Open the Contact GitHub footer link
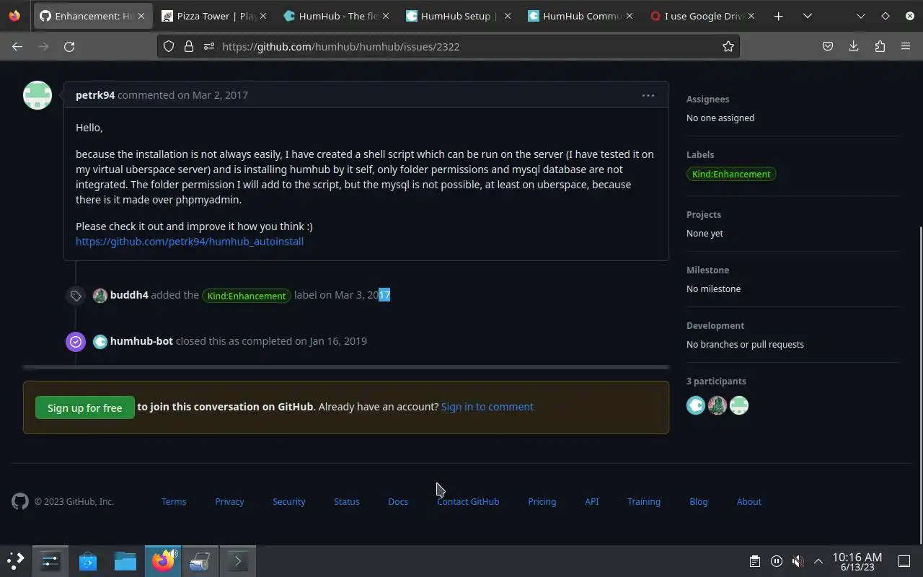The width and height of the screenshot is (923, 577). point(468,501)
